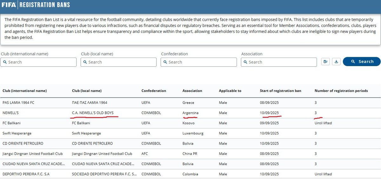Click the download icon button beside Search
381x179 pixels.
pyautogui.click(x=336, y=62)
